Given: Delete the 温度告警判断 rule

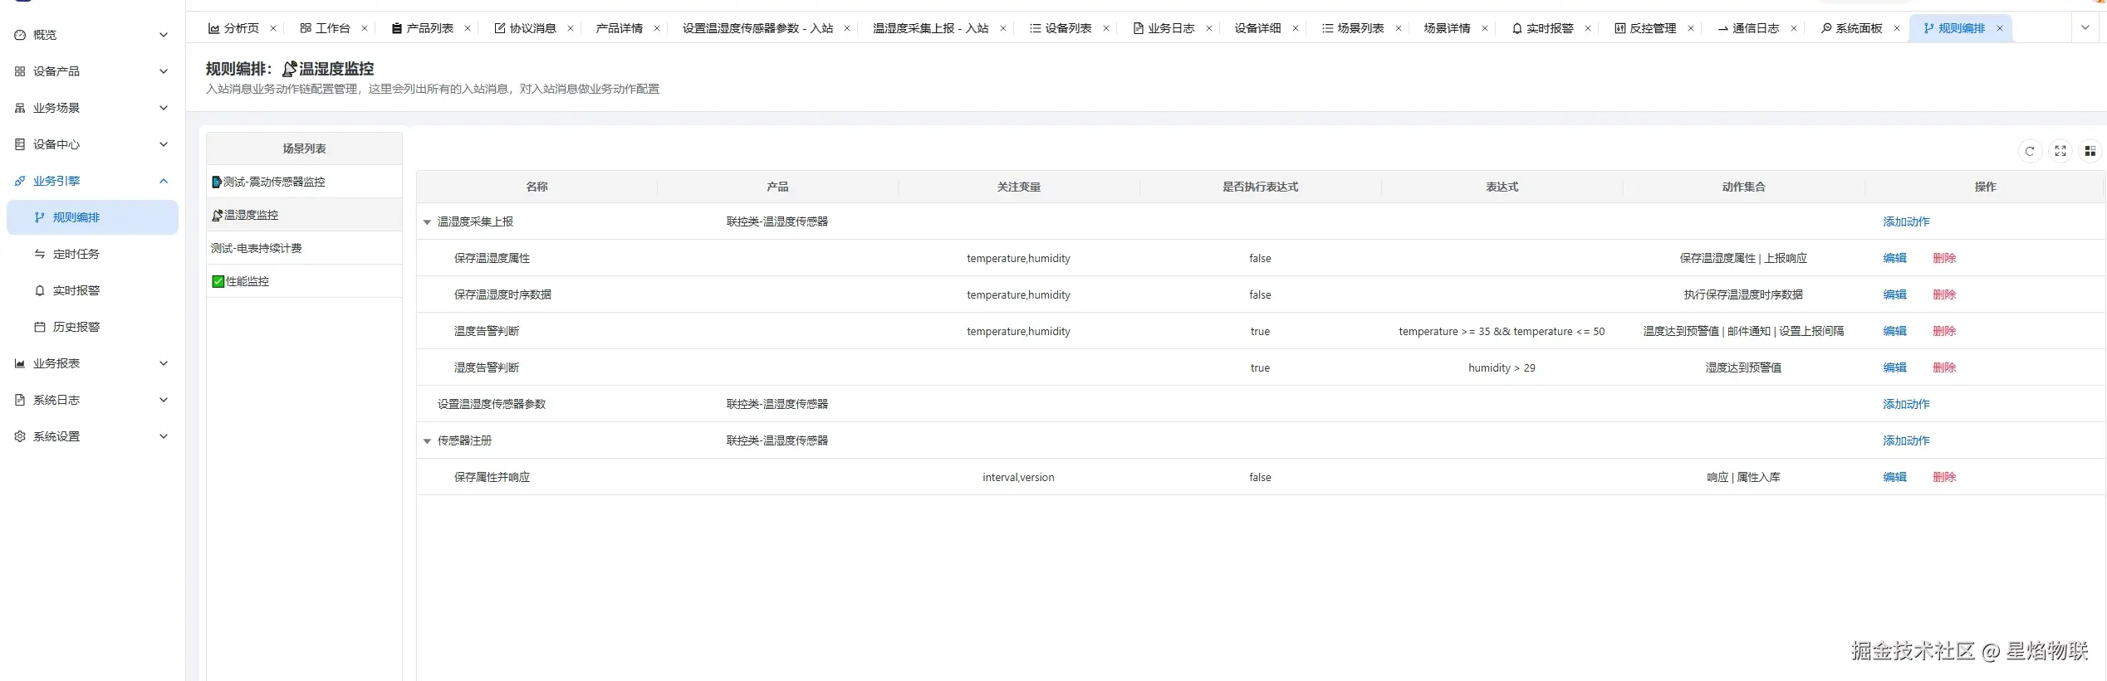Looking at the screenshot, I should click(1944, 331).
